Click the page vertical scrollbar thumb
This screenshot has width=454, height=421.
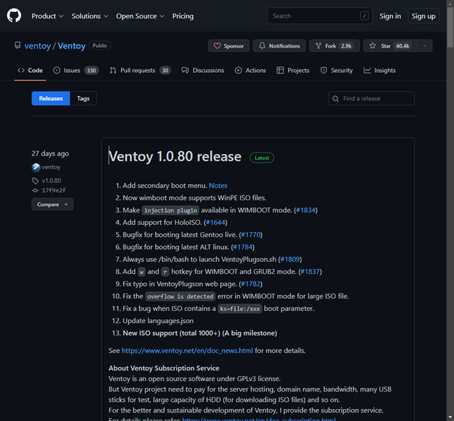pyautogui.click(x=450, y=27)
